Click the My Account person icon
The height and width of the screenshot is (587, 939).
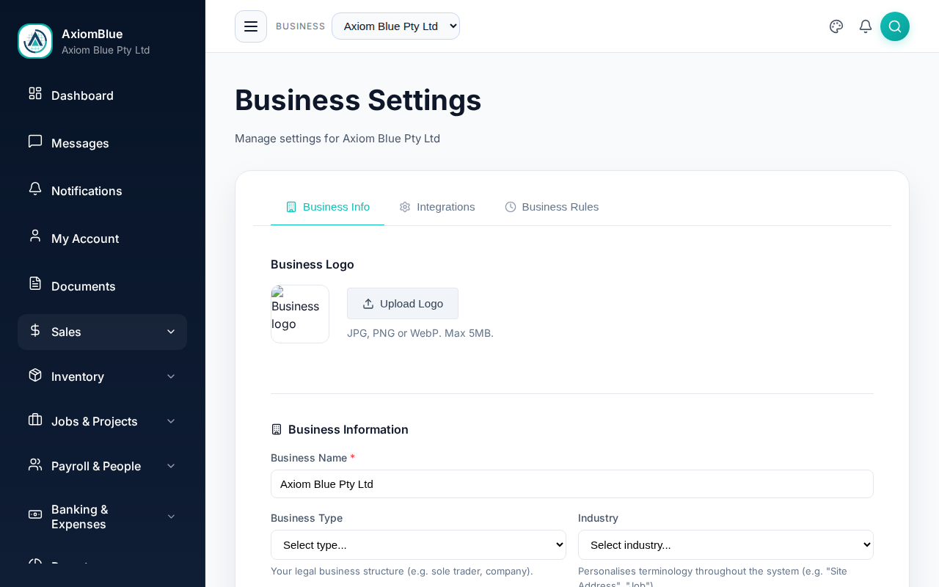pos(35,236)
